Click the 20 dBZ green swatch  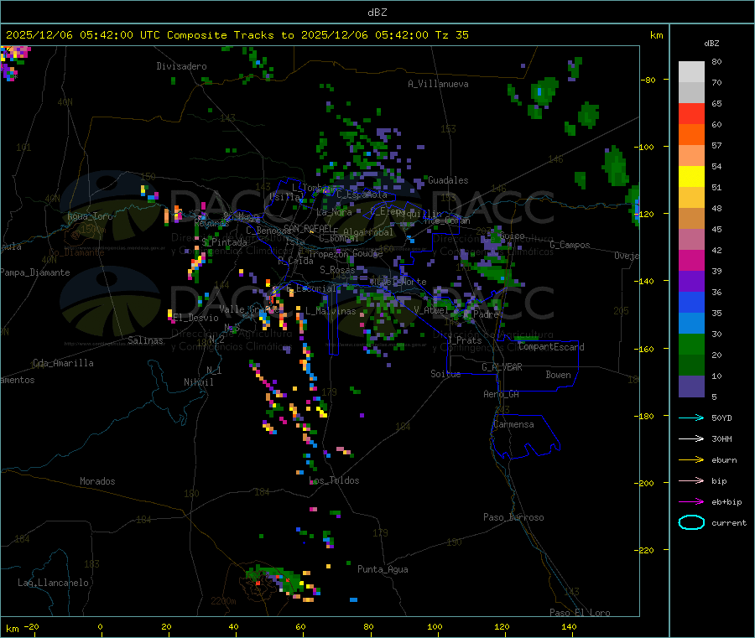(691, 366)
